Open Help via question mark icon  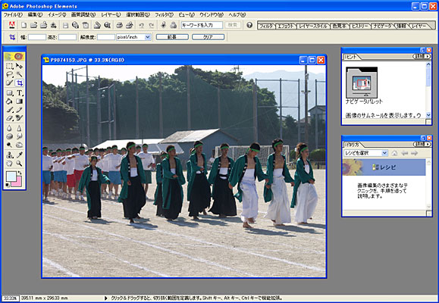pyautogui.click(x=249, y=25)
